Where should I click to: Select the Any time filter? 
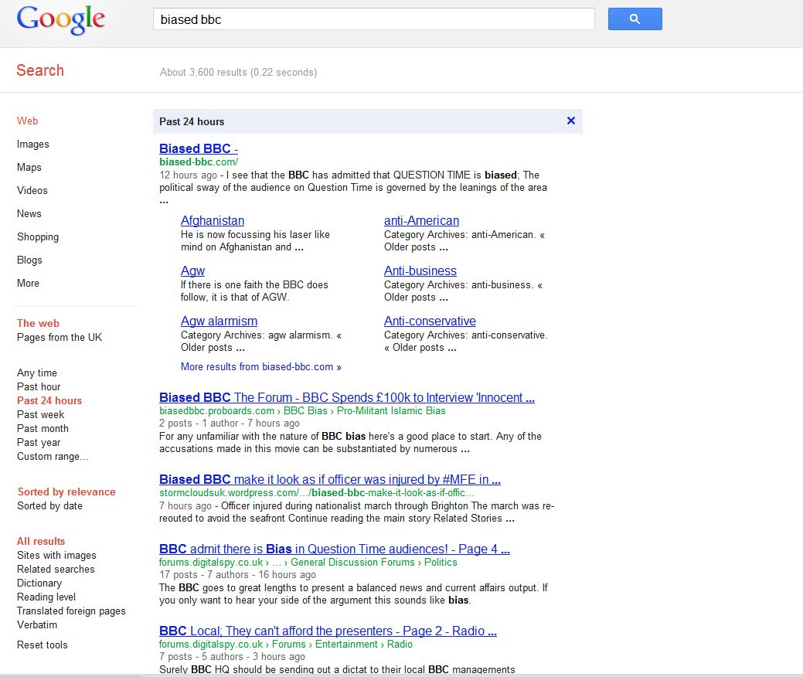(37, 373)
